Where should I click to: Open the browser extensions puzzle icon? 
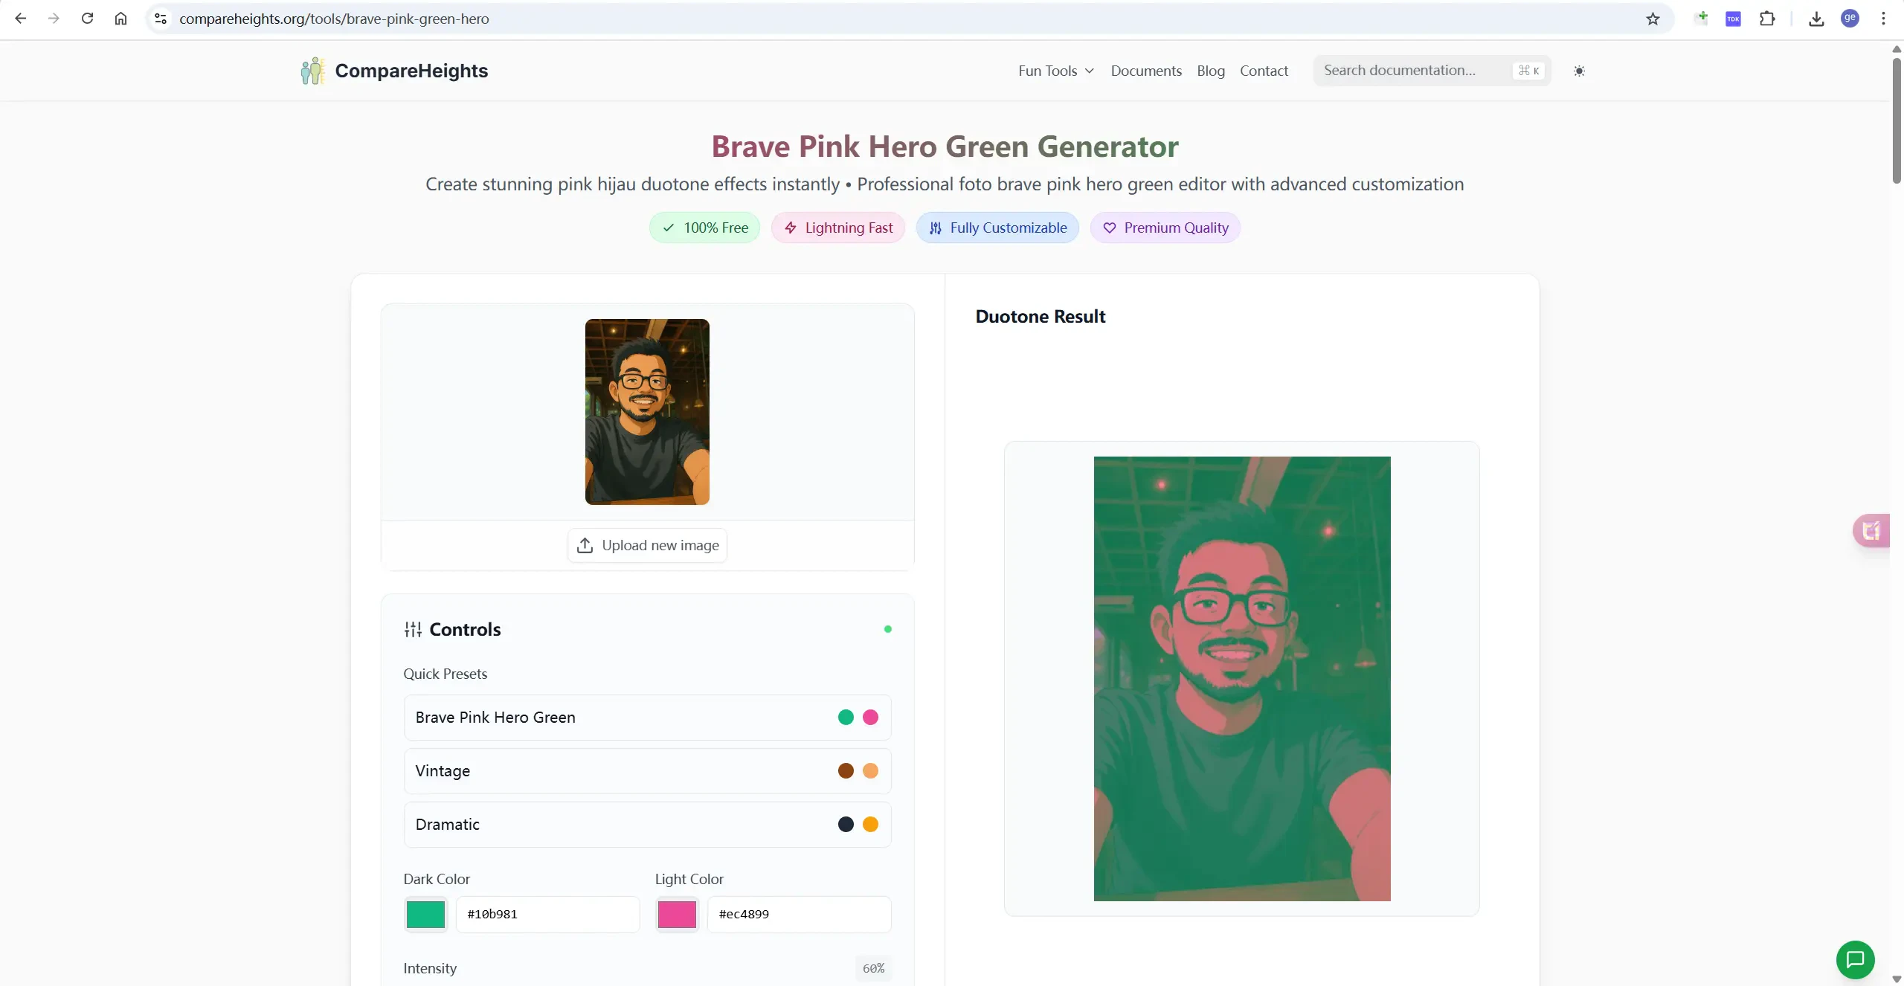point(1767,19)
